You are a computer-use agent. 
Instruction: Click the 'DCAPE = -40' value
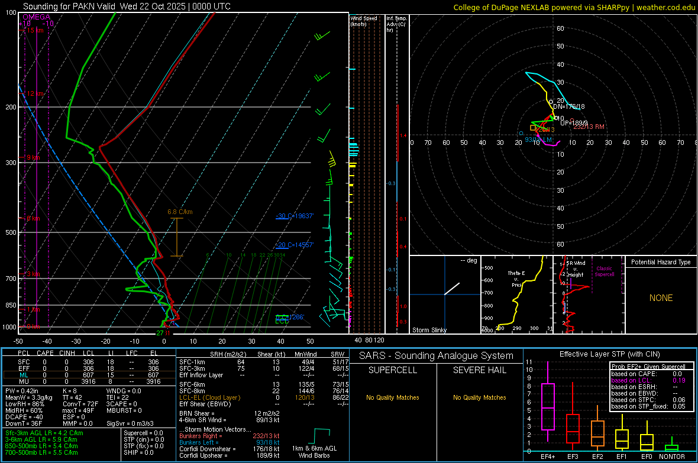tap(24, 417)
